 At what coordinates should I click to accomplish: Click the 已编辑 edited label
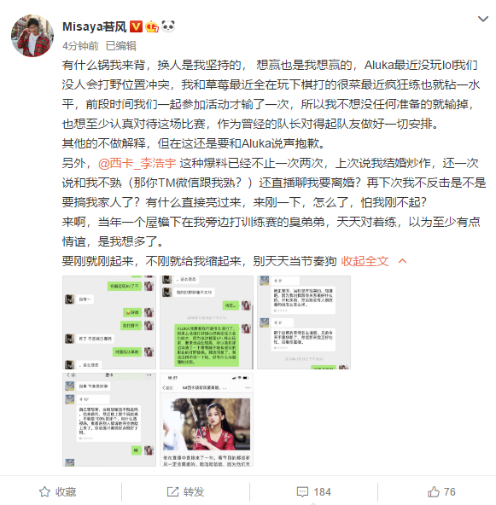click(x=121, y=46)
